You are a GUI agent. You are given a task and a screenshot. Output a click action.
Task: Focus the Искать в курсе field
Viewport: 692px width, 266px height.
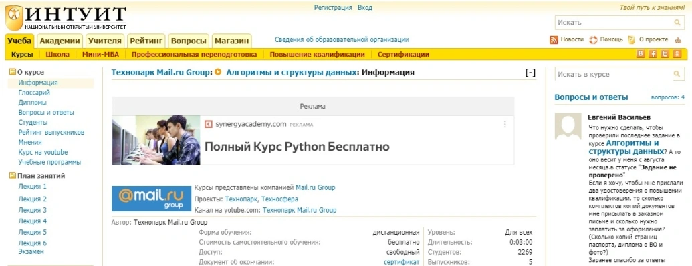click(x=614, y=75)
